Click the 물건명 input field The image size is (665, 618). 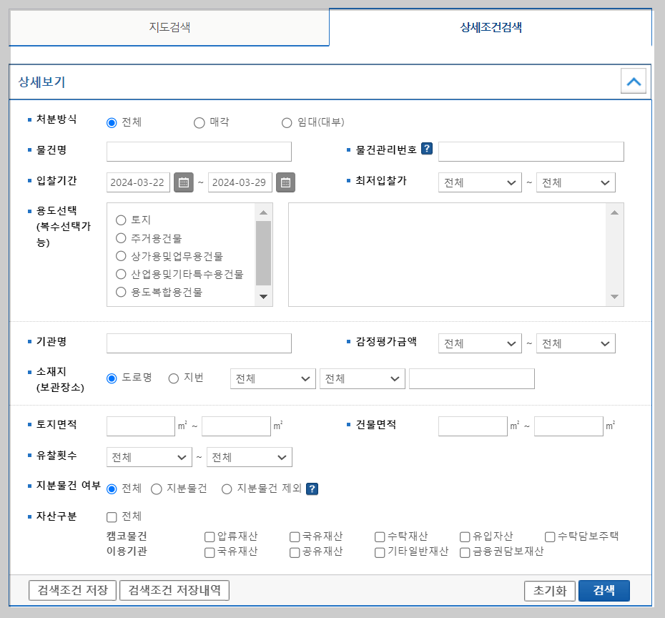(x=199, y=151)
